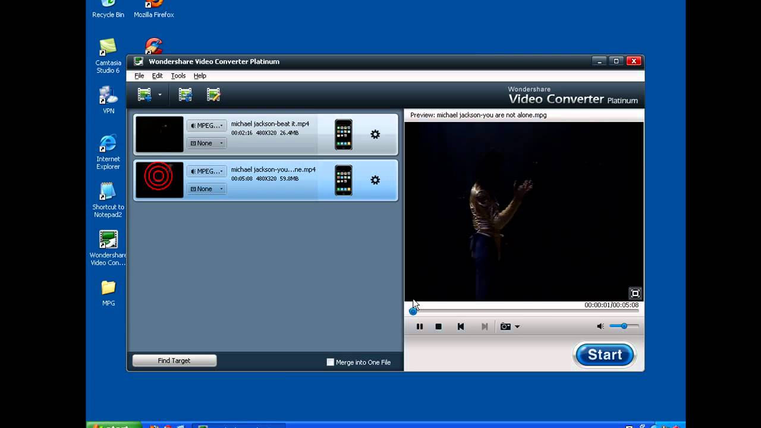Image resolution: width=761 pixels, height=428 pixels.
Task: Open the Edit menu
Action: [157, 76]
